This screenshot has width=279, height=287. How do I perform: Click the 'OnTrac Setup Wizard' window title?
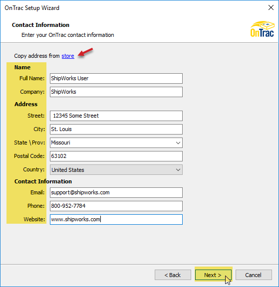click(32, 8)
